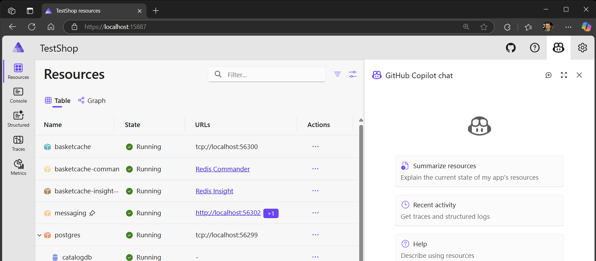Click the Aspire logo in header
Image resolution: width=596 pixels, height=261 pixels.
pyautogui.click(x=18, y=47)
